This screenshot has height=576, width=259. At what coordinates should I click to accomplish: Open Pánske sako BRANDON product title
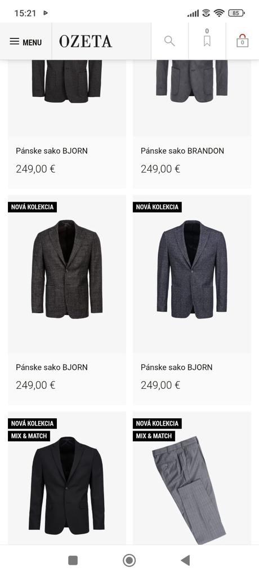click(x=182, y=150)
